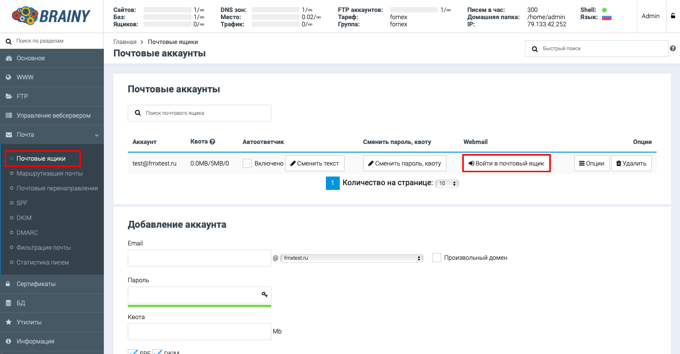Select Маршрутизация почты submenu item

coord(50,173)
